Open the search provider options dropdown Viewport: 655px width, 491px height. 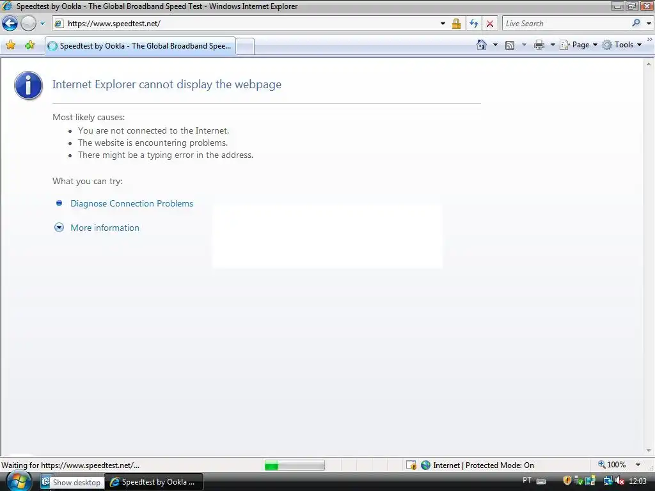pyautogui.click(x=649, y=24)
